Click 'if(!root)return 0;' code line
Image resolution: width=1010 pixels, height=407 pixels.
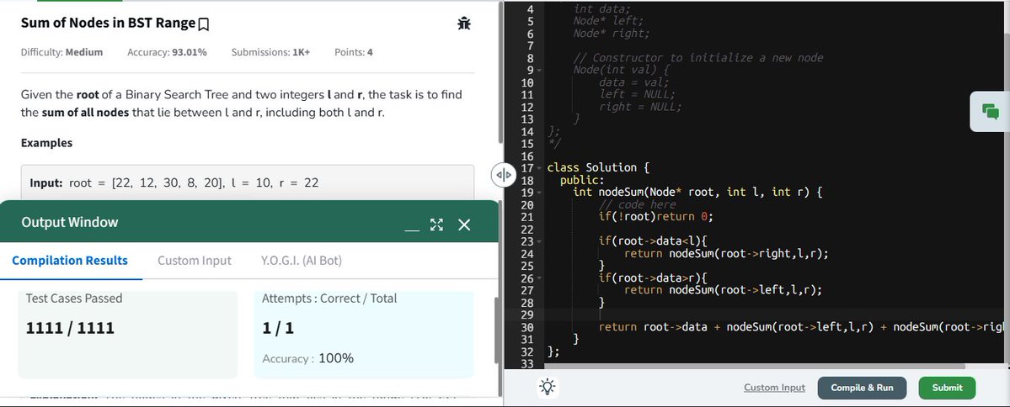click(655, 217)
